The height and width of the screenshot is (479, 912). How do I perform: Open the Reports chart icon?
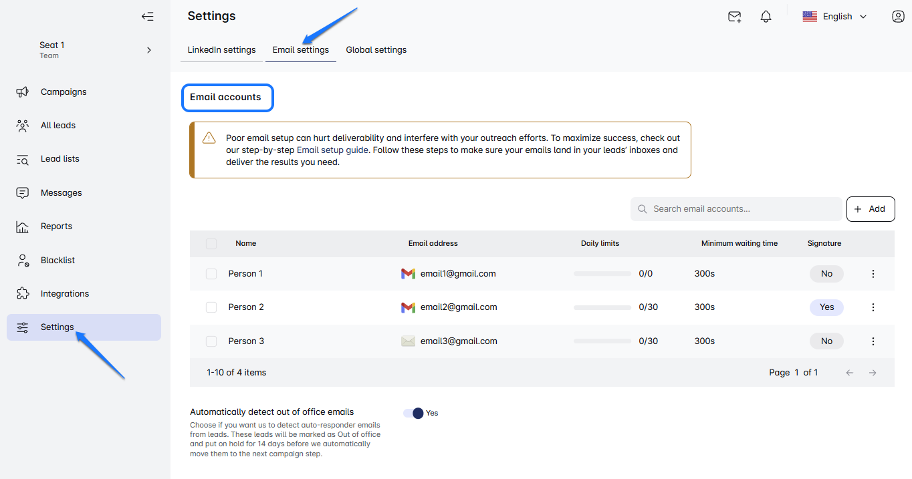23,226
